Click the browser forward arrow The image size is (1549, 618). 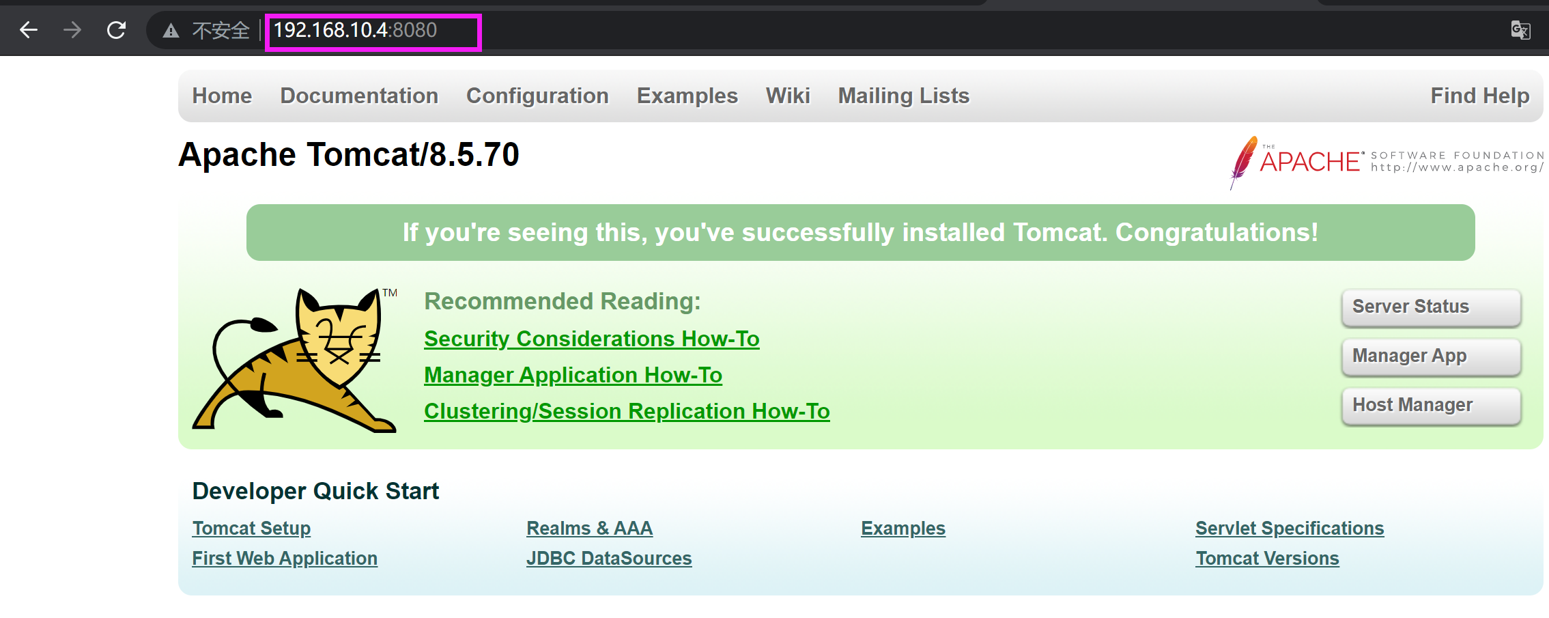pyautogui.click(x=72, y=30)
